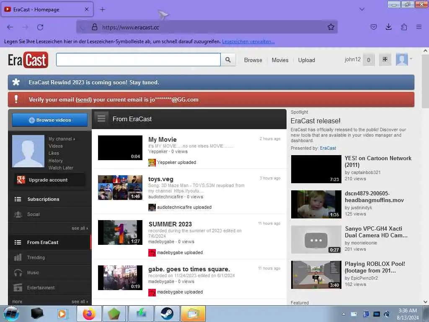The image size is (429, 322).
Task: Expand the account dropdown arrow next to avatar
Action: [411, 59]
